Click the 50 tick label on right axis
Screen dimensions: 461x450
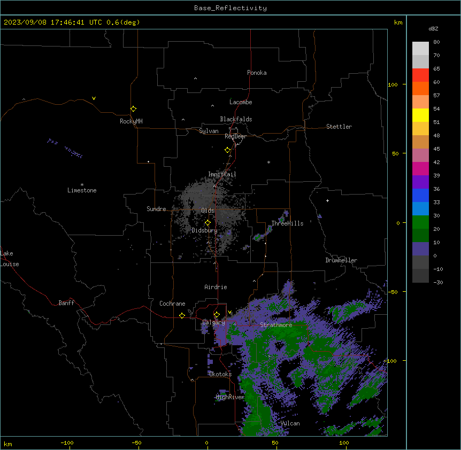click(x=395, y=153)
